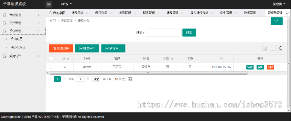Image resolution: width=291 pixels, height=121 pixels.
Task: Switch to the 教师管理 tab
Action: pos(250,13)
